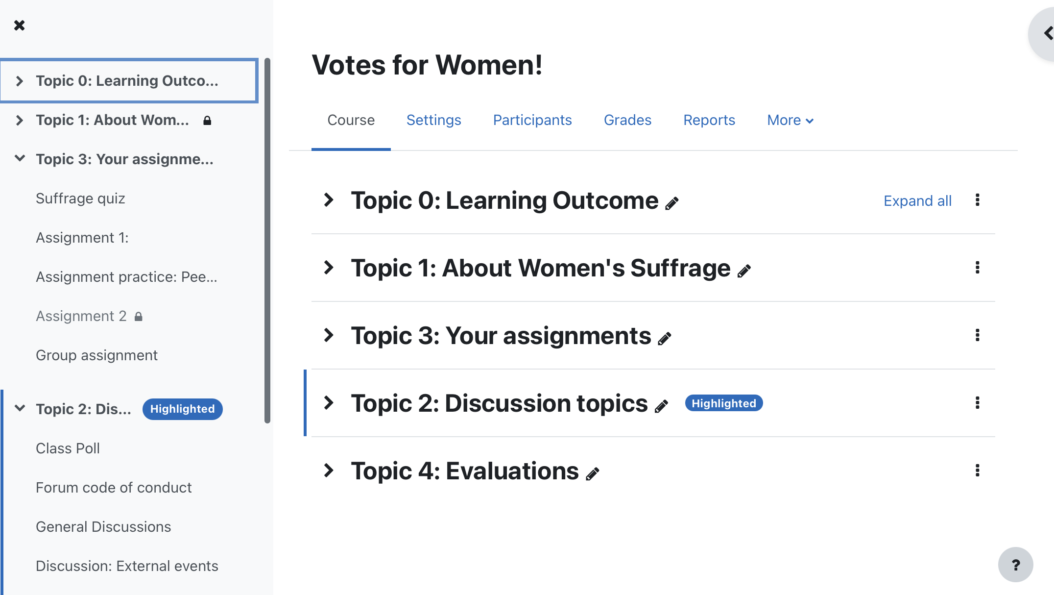Image resolution: width=1054 pixels, height=595 pixels.
Task: Open help question mark button
Action: [1016, 565]
